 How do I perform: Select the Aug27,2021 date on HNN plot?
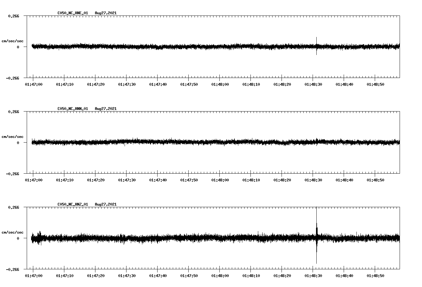pyautogui.click(x=106, y=109)
